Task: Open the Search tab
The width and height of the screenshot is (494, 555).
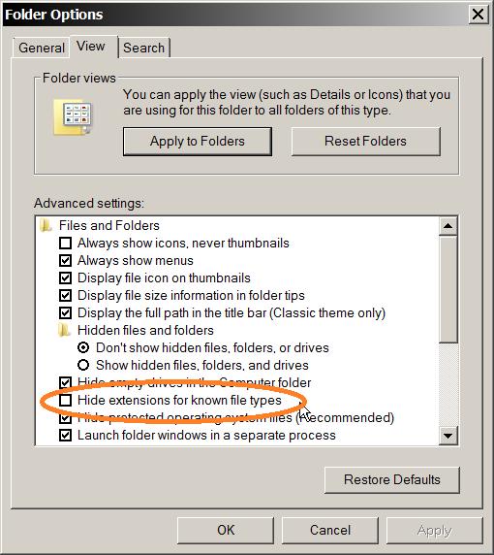Action: (143, 48)
